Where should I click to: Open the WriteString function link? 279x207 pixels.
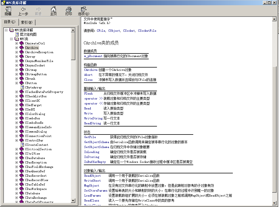click(x=93, y=118)
